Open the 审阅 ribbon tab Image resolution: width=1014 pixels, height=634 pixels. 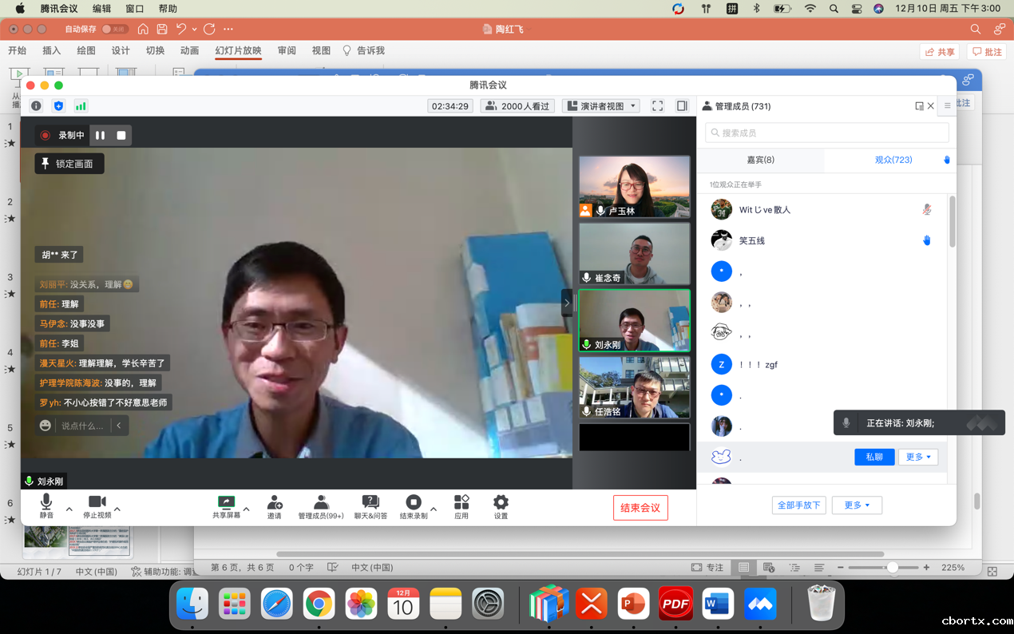pos(287,50)
